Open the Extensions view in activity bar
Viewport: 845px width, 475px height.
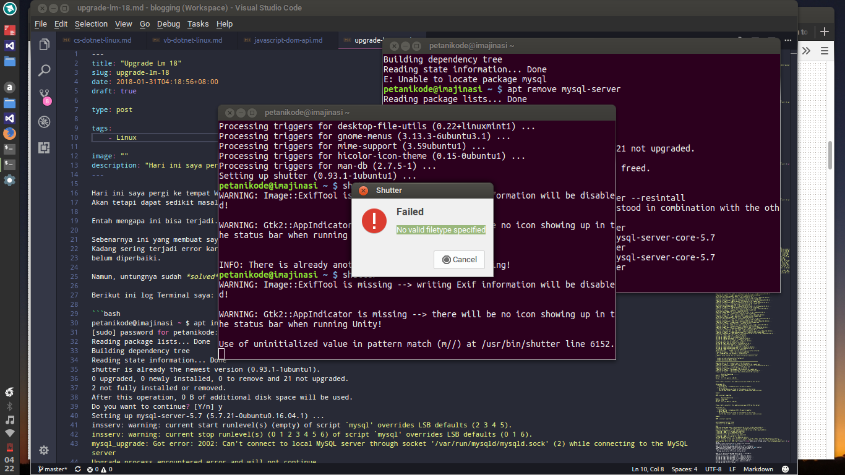[x=44, y=147]
